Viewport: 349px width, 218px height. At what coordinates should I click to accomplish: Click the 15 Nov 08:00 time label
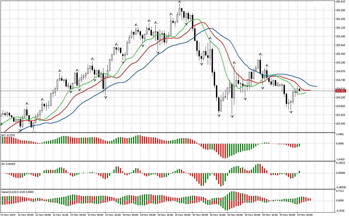[x=200, y=215]
